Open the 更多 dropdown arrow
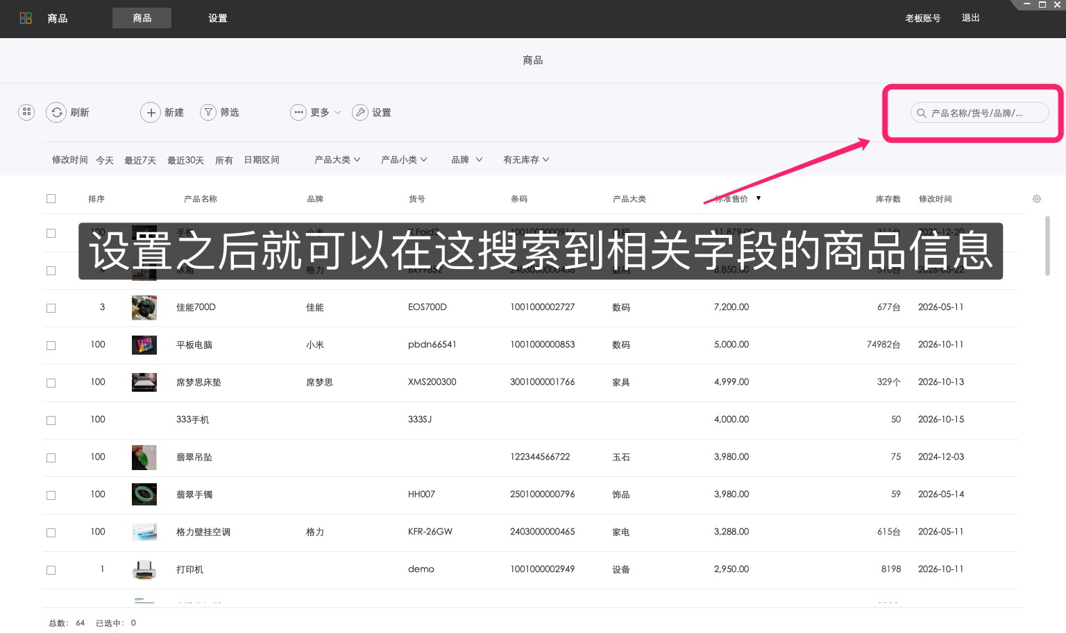1066x633 pixels. [338, 112]
